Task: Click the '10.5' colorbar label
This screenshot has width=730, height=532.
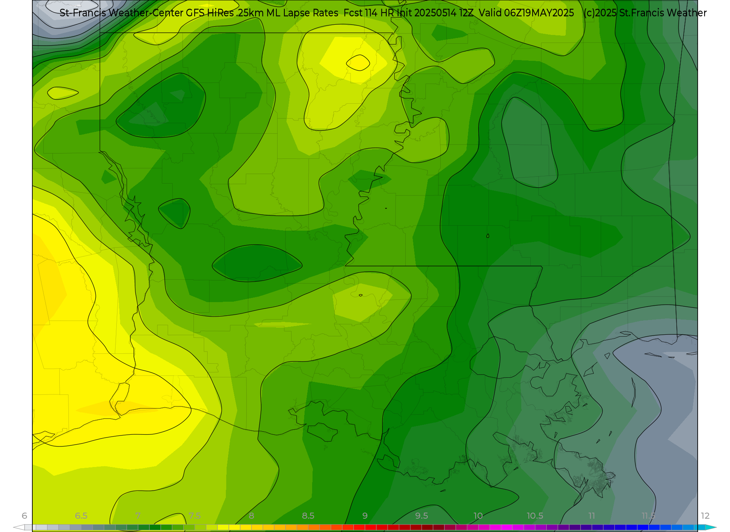Action: (x=535, y=516)
